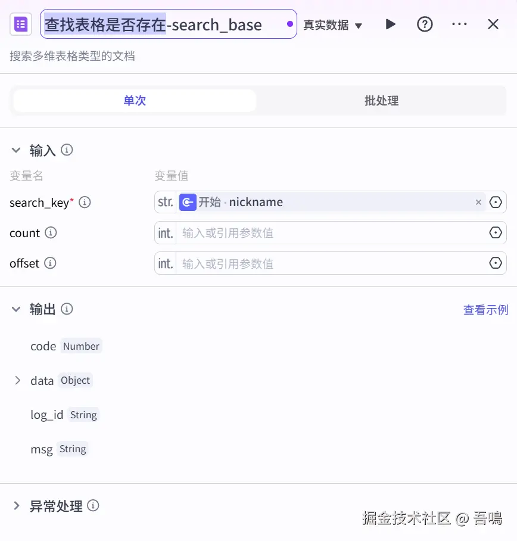
Task: Close the node configuration panel
Action: pyautogui.click(x=493, y=24)
